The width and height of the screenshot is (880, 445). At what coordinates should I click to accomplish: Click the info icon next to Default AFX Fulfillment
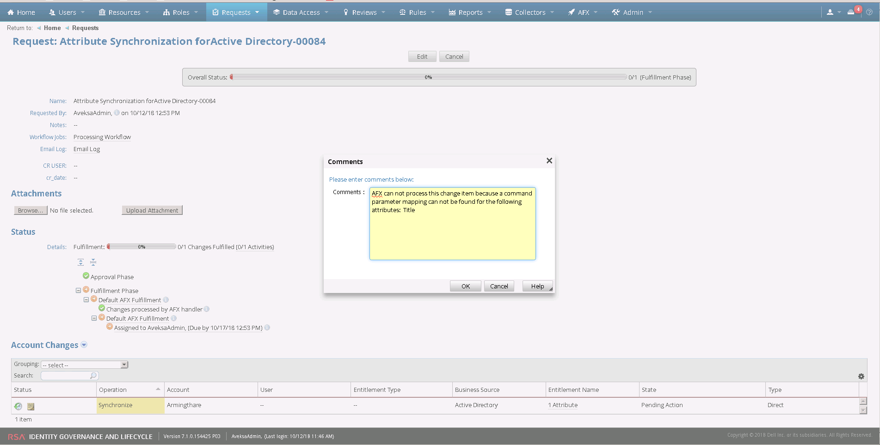pos(166,299)
